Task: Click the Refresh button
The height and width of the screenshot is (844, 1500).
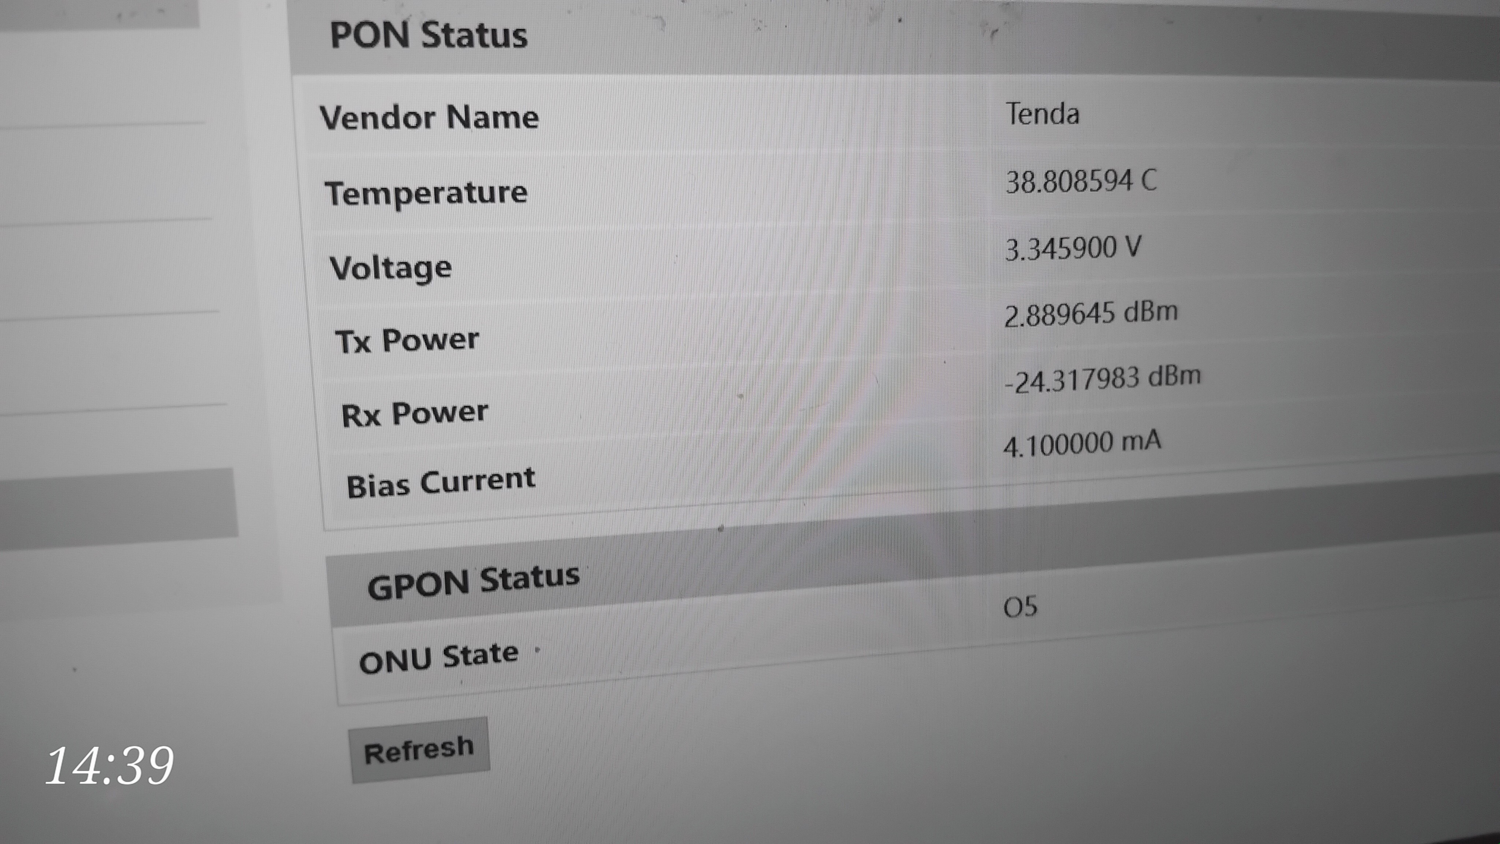Action: 419,750
